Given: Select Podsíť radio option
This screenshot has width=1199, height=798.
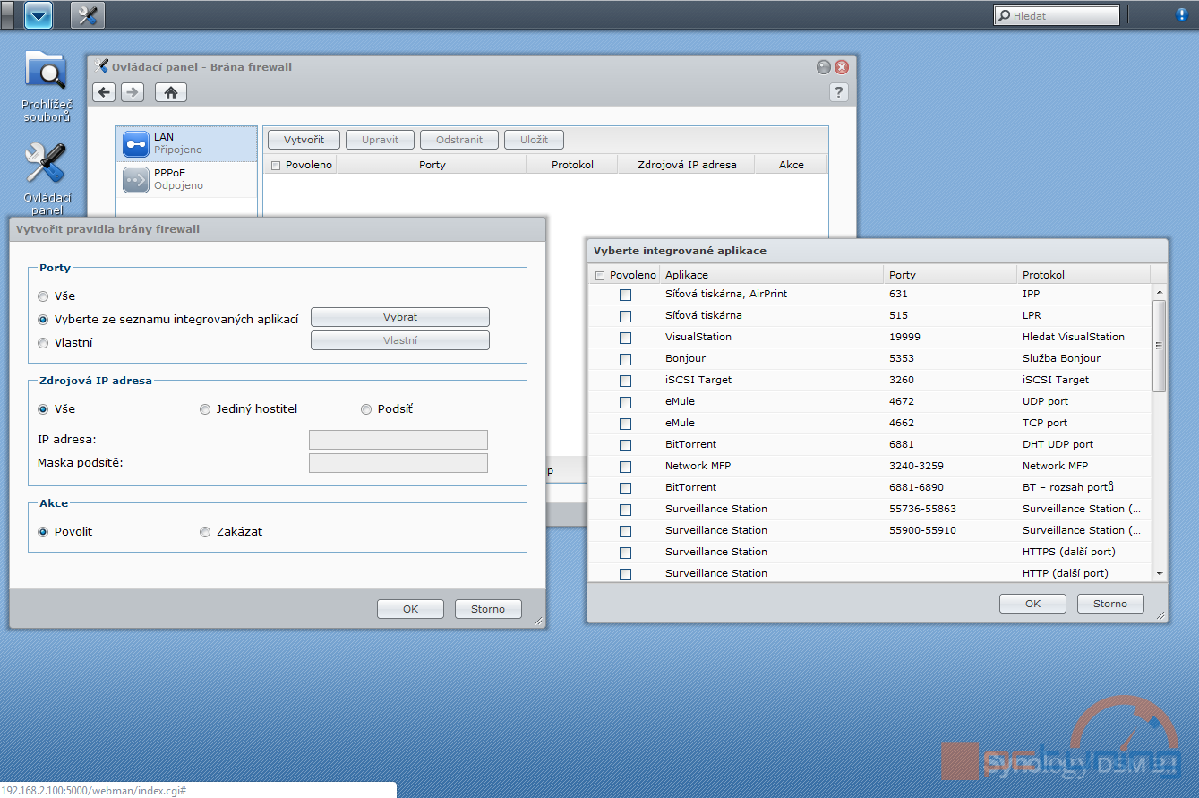Looking at the screenshot, I should click(x=366, y=409).
